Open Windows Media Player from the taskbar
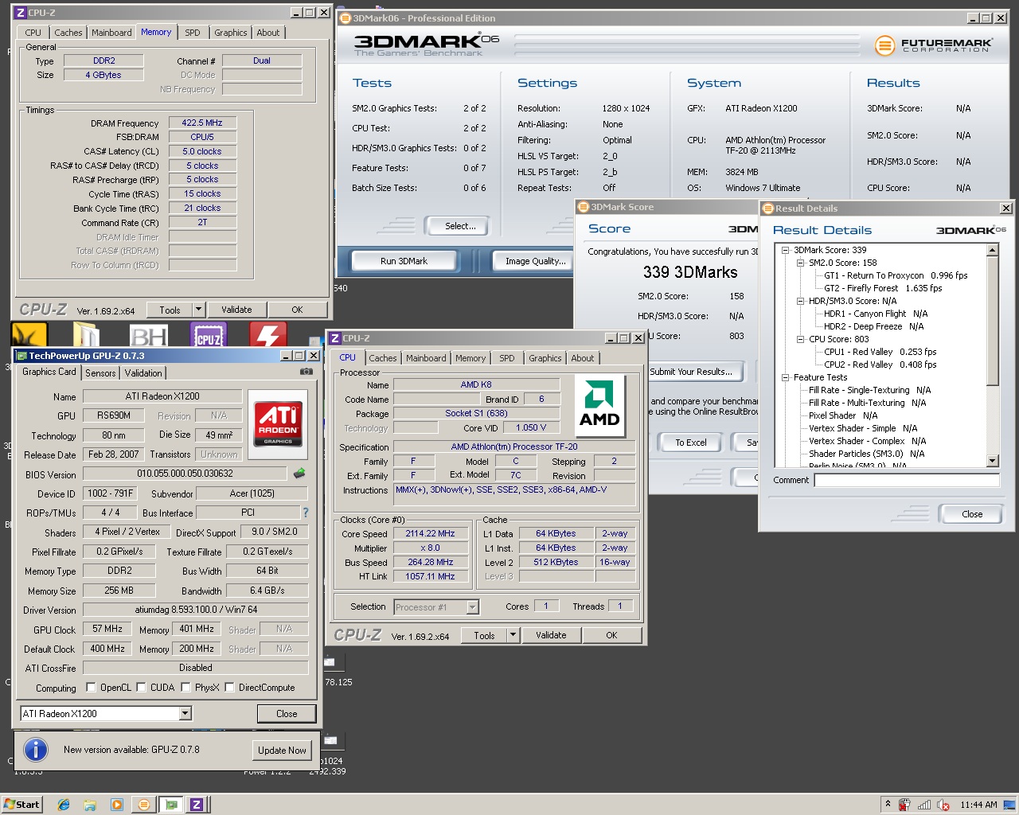 click(117, 805)
